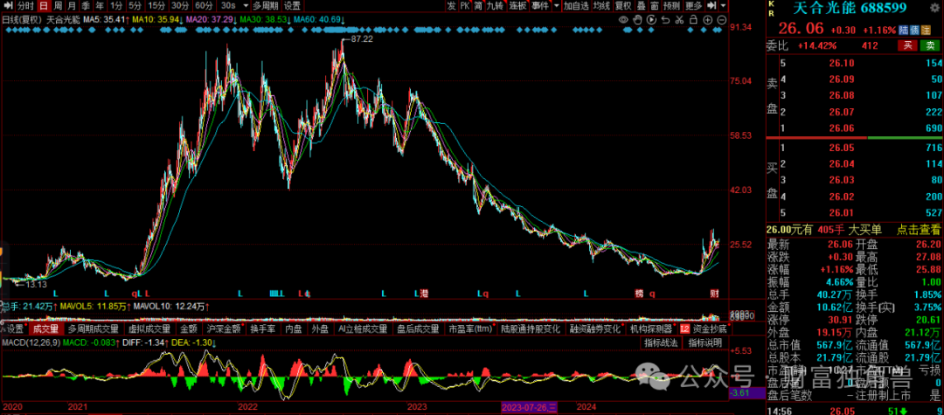Screen dimensions: 944x415
Task: Switch to 60分 minute chart
Action: click(204, 5)
